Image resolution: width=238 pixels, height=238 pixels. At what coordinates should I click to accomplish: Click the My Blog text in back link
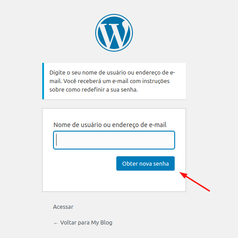[101, 223]
